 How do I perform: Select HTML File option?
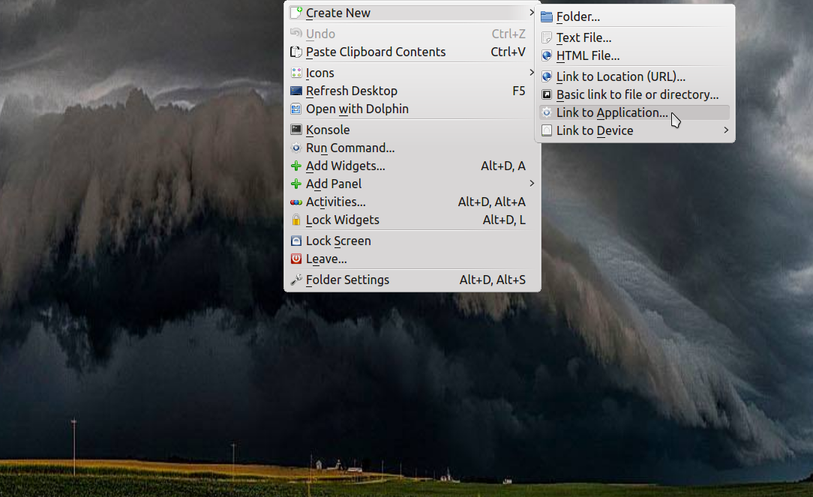tap(587, 55)
